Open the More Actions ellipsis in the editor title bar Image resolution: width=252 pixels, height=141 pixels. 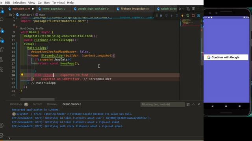click(199, 9)
